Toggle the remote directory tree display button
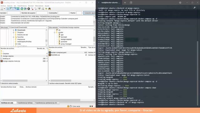The width and height of the screenshot is (200, 113). (x=15, y=9)
